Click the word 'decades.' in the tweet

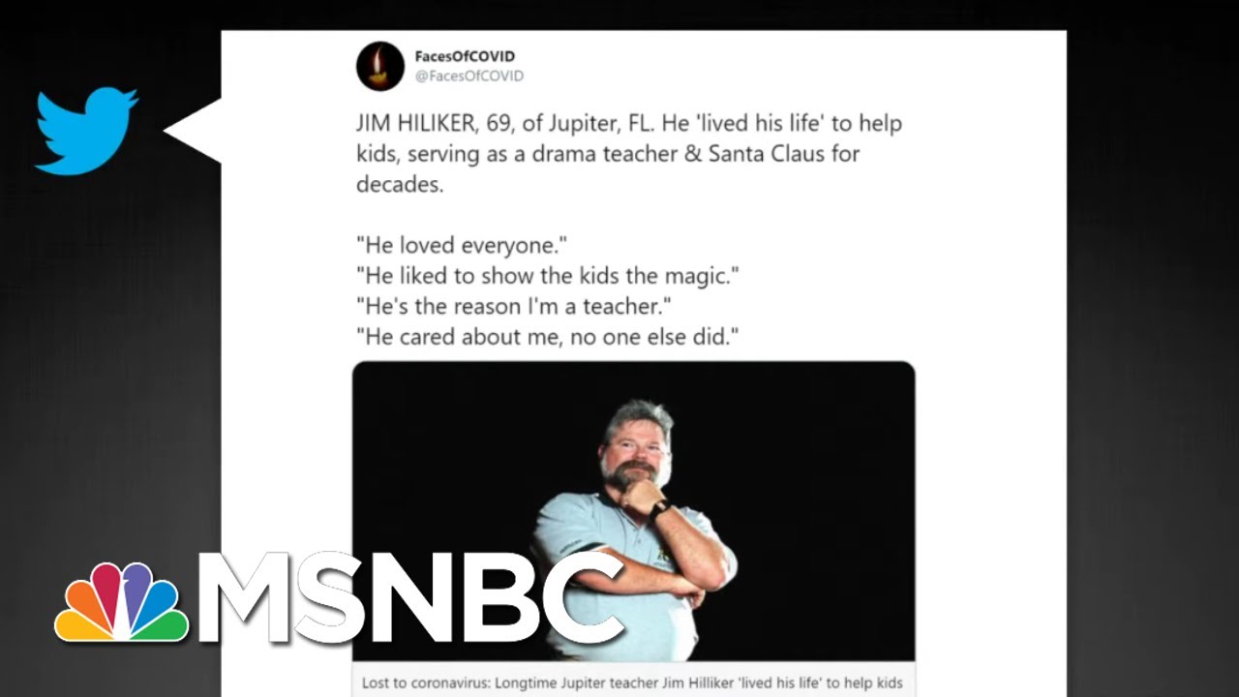[401, 184]
